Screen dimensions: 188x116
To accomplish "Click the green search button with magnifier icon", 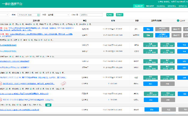I will (110, 15).
